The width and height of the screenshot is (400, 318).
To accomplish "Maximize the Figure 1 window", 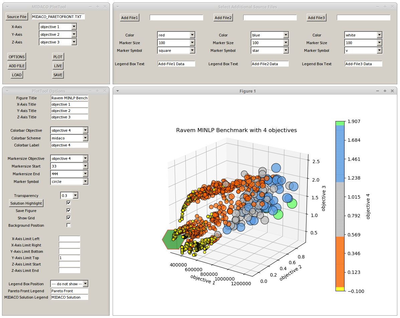I will pyautogui.click(x=385, y=91).
